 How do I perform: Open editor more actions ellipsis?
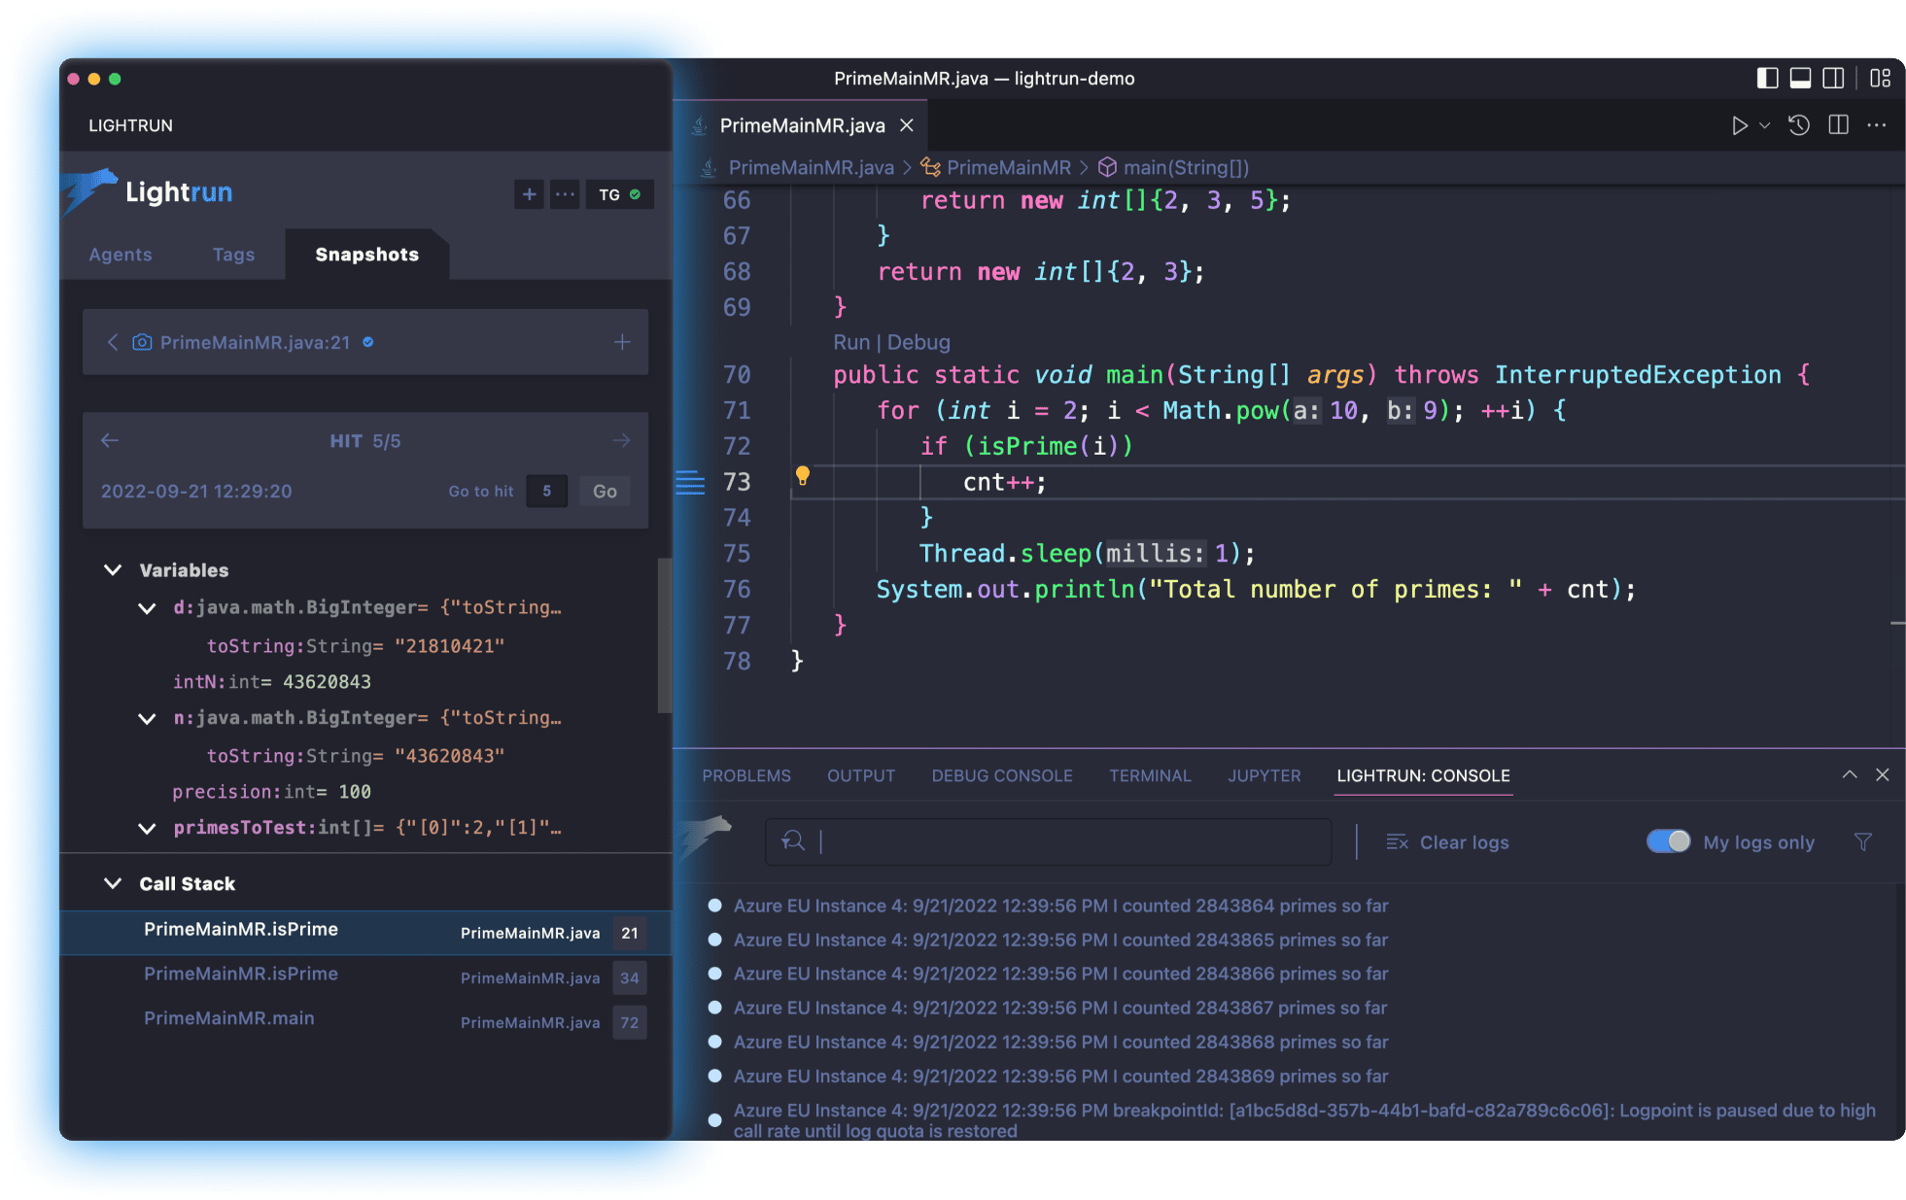[1877, 125]
